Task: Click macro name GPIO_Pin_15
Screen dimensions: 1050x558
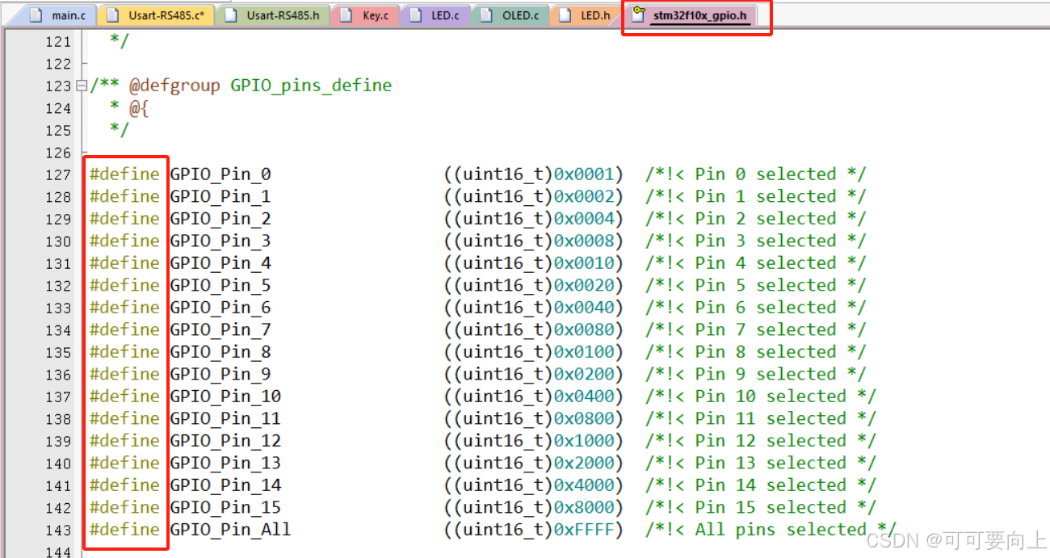Action: (x=225, y=507)
